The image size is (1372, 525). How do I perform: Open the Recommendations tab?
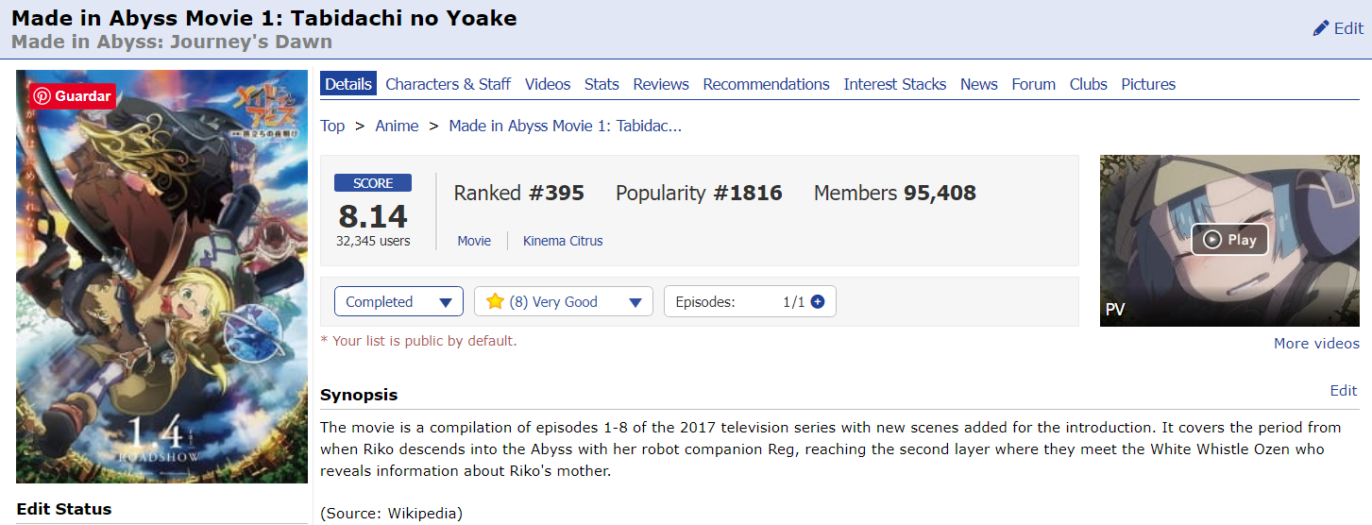click(x=766, y=84)
